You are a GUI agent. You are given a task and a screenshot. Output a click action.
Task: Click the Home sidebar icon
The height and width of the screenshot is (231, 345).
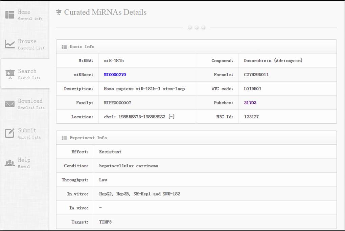10,15
